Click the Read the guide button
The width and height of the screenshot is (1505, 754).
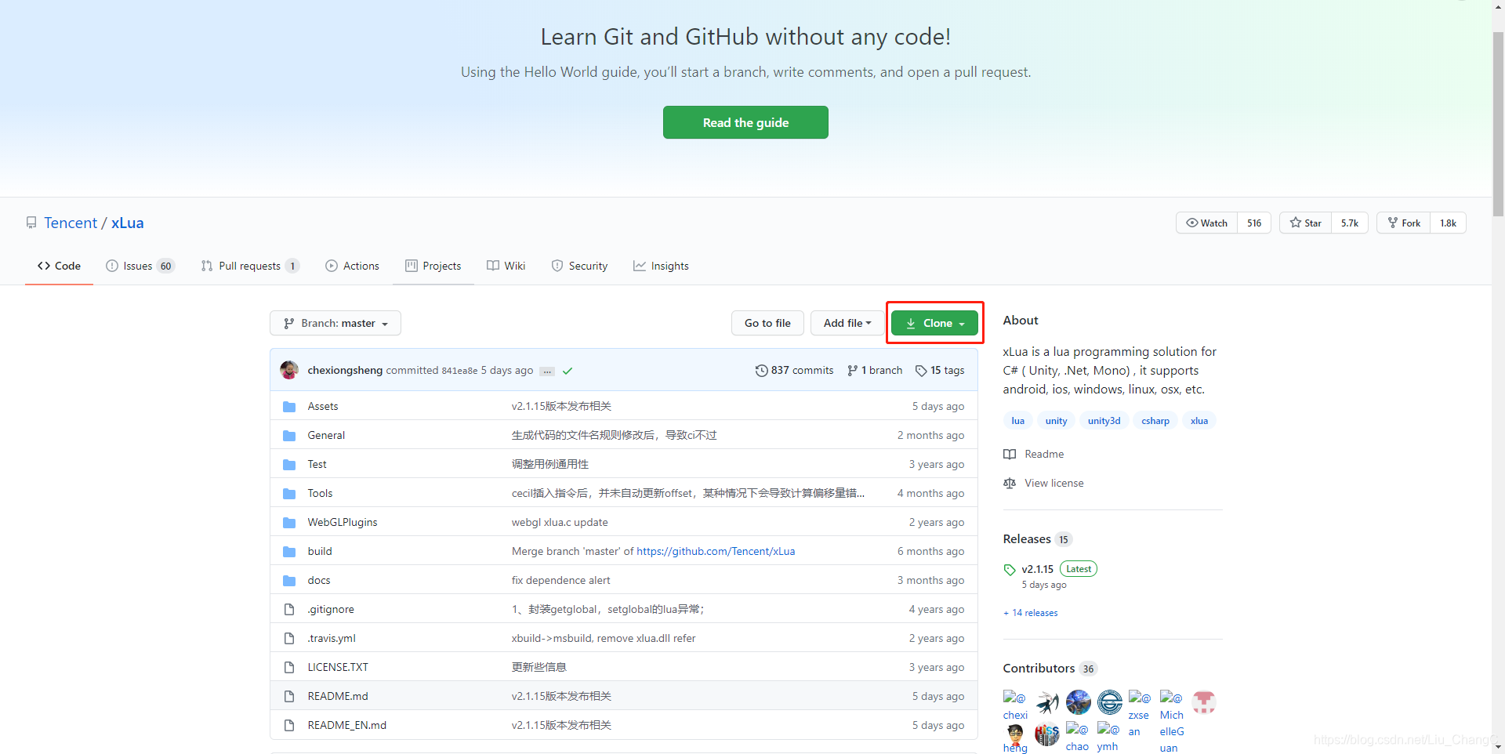745,122
